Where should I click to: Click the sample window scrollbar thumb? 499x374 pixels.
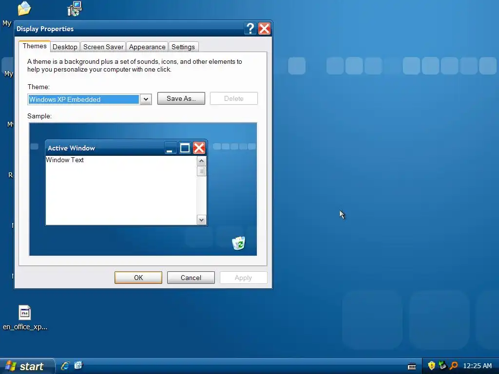tap(201, 171)
